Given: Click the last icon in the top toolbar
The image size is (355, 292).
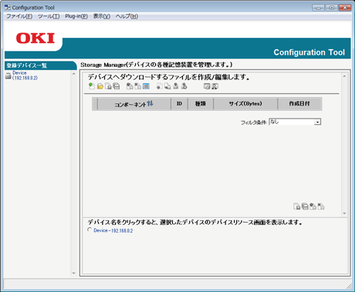Looking at the screenshot, I should click(215, 86).
